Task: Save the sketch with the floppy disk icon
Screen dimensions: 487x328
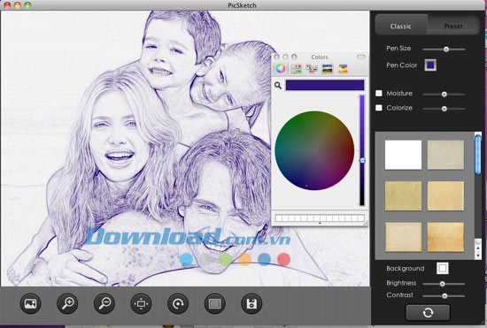Action: coord(251,303)
